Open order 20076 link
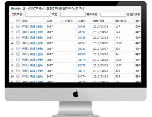The height and width of the screenshot is (117, 152). tap(82, 76)
